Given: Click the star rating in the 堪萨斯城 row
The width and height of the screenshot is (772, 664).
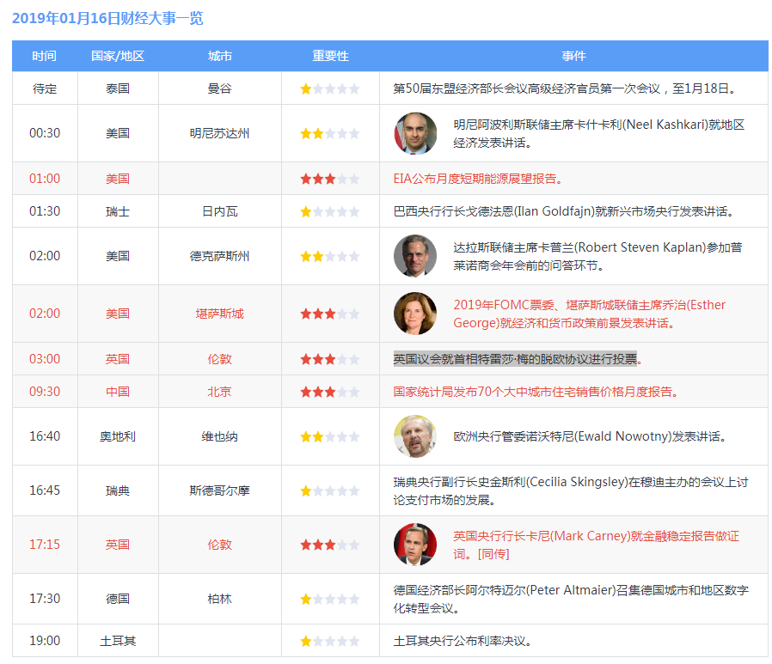Looking at the screenshot, I should point(330,314).
